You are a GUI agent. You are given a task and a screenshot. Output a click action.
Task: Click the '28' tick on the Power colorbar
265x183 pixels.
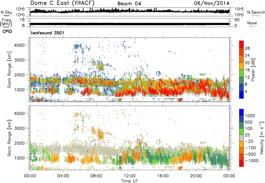tap(247, 48)
